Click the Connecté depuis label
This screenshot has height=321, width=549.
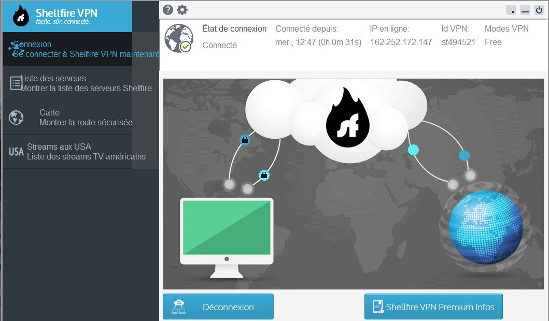[x=307, y=28]
